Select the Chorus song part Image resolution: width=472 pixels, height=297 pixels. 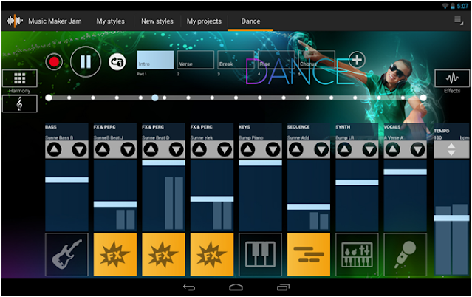pyautogui.click(x=316, y=60)
